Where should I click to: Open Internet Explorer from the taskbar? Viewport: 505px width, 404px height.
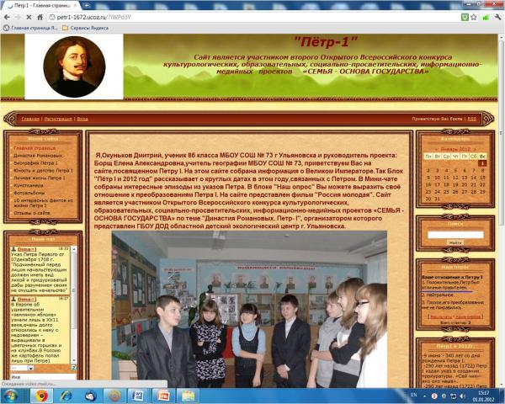pyautogui.click(x=66, y=396)
